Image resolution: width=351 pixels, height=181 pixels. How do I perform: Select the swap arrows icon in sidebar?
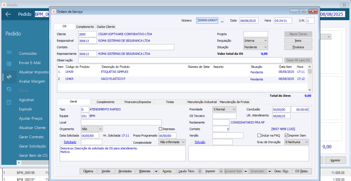click(x=9, y=77)
